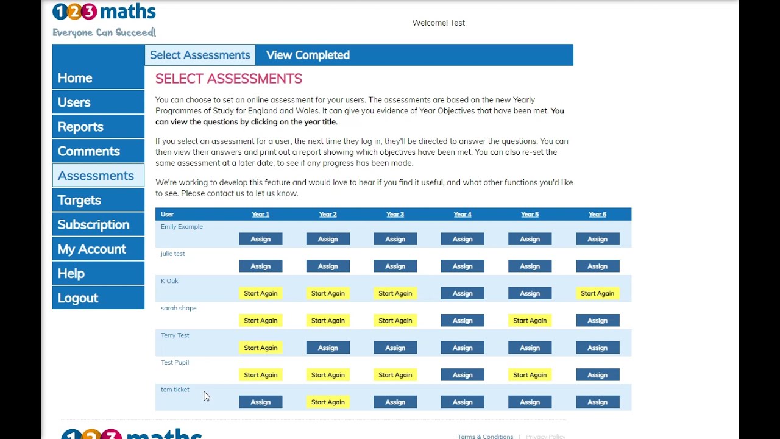This screenshot has width=780, height=439.
Task: Open the Subscription page
Action: pos(98,224)
